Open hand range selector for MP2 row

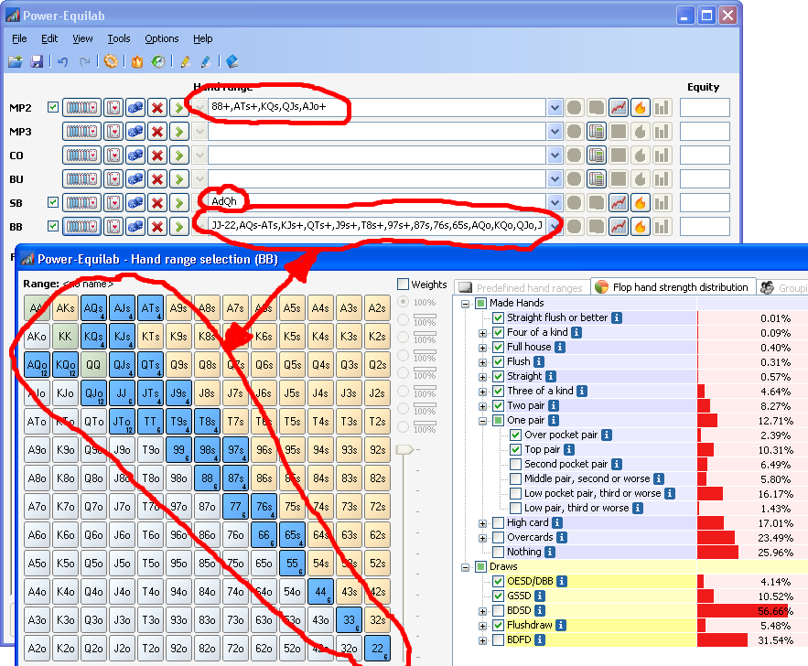[81, 108]
